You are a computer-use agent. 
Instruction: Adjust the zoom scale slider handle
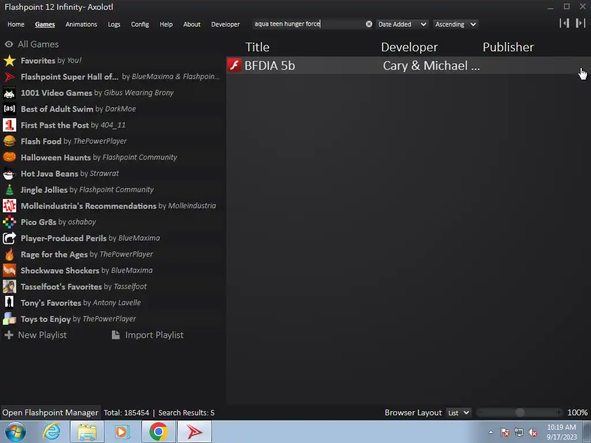point(520,412)
